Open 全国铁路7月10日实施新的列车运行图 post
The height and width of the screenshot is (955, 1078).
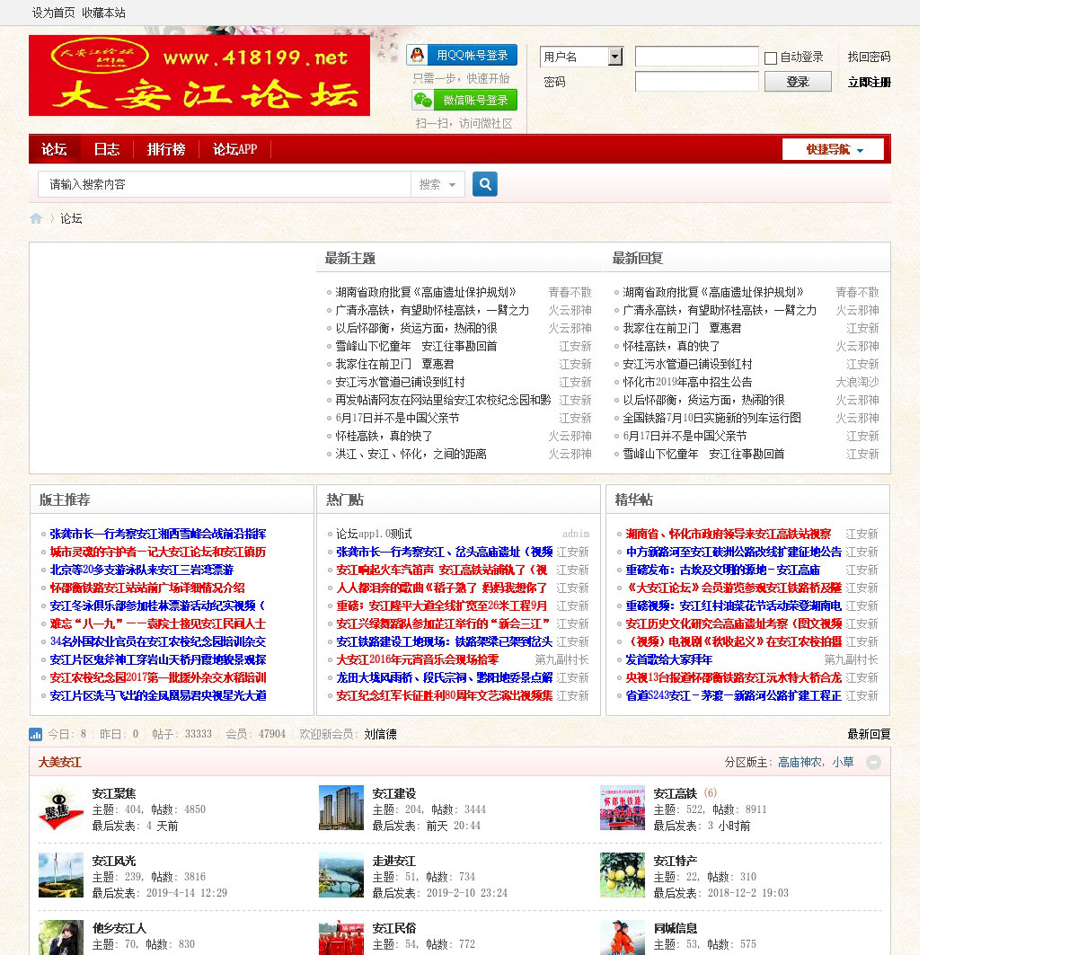tap(711, 418)
